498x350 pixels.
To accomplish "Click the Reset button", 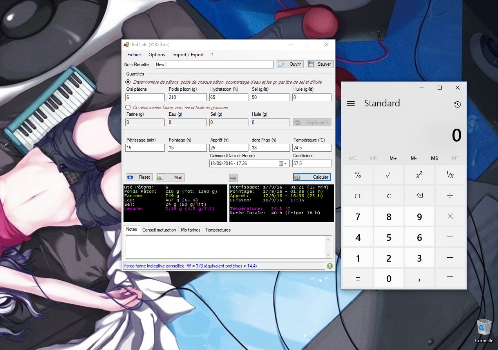I will pyautogui.click(x=139, y=177).
